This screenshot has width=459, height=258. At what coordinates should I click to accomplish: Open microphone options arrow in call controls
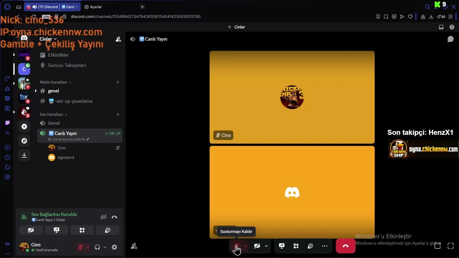[x=246, y=246]
